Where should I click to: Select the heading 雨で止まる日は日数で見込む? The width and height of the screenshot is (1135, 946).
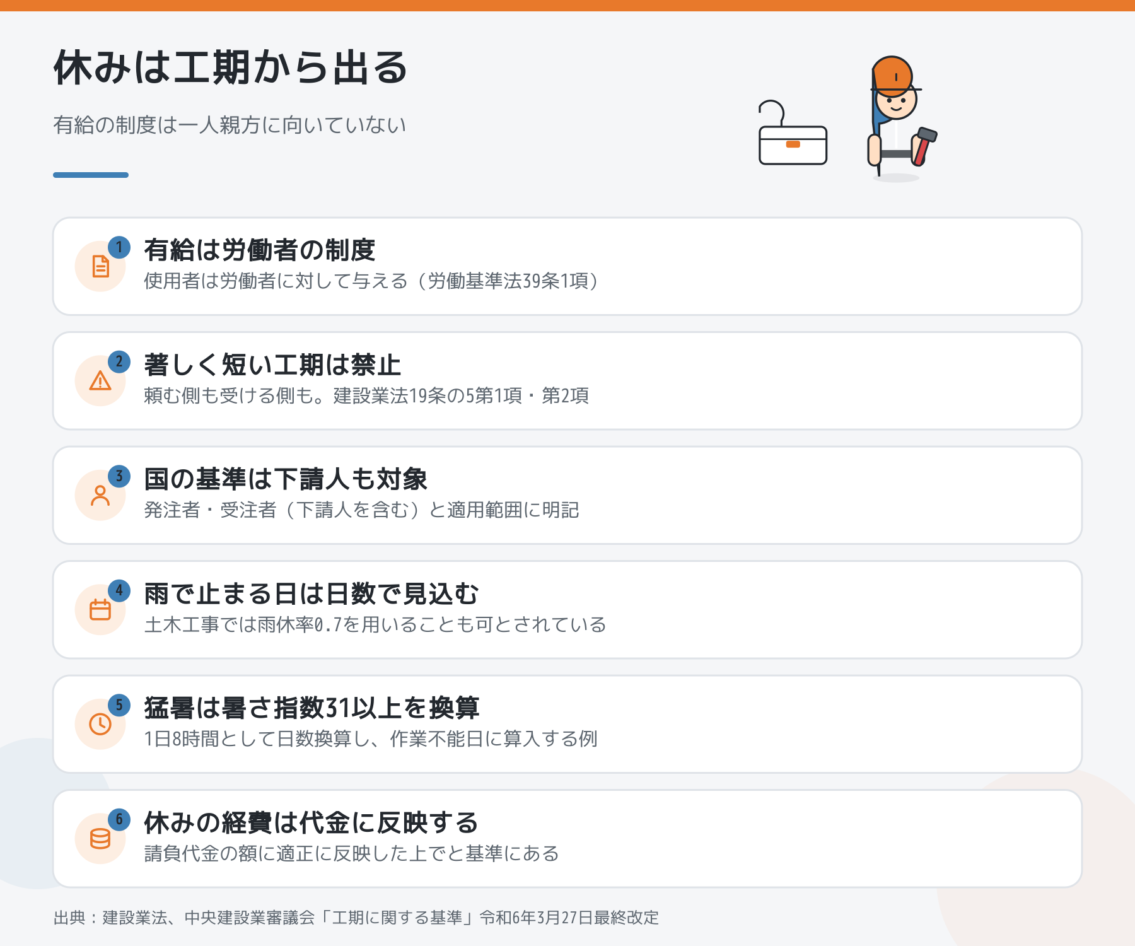click(x=311, y=594)
